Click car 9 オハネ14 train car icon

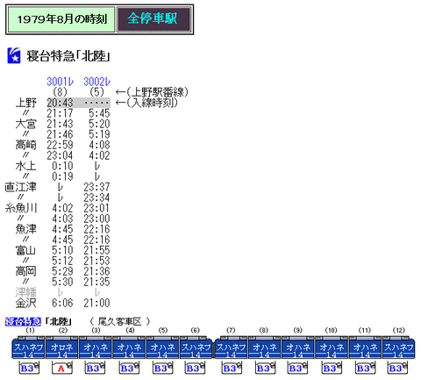coord(298,348)
